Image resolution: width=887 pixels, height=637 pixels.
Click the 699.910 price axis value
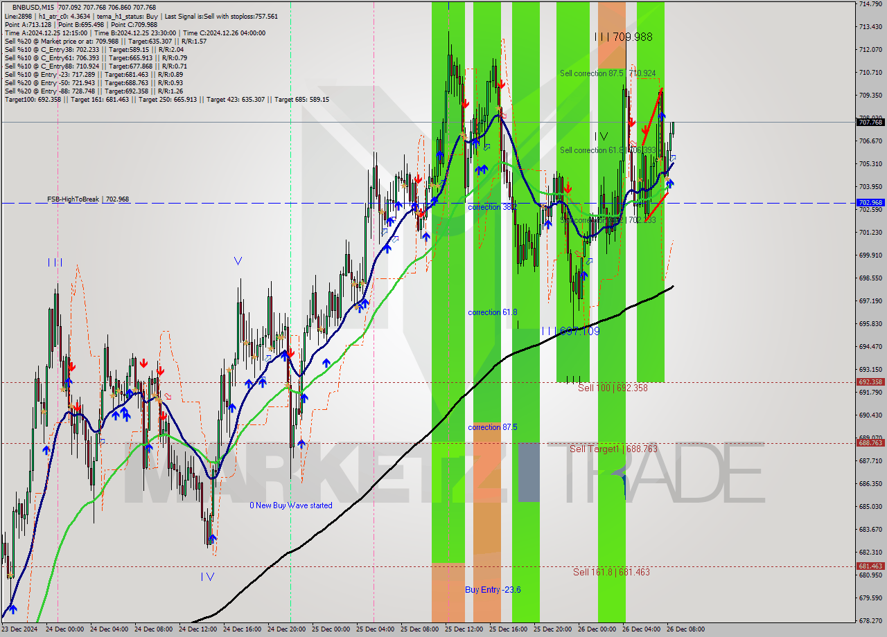pos(870,255)
